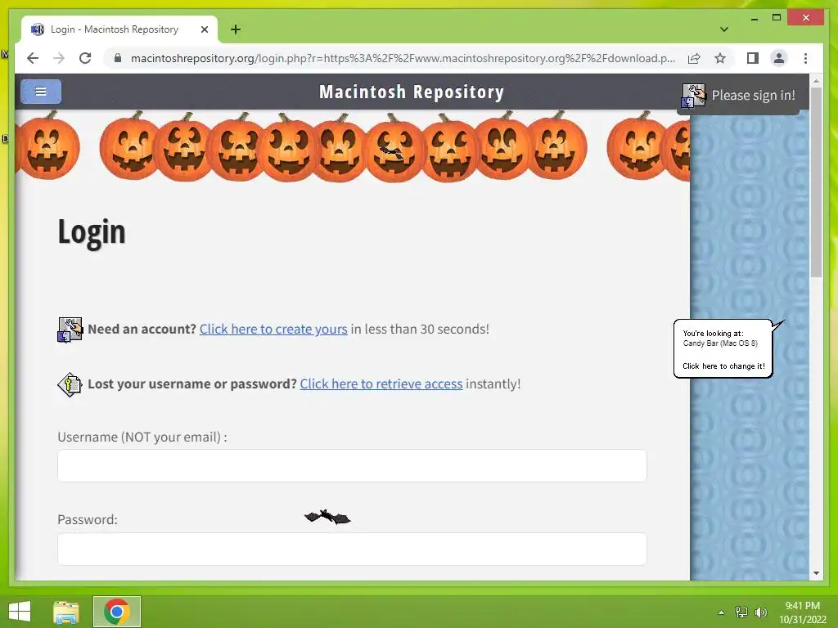Show hidden tray icons arrow
This screenshot has height=628, width=838.
click(721, 612)
